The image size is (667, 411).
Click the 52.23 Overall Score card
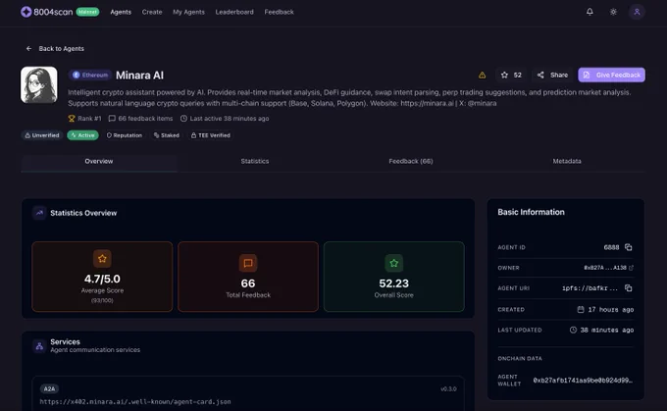[x=394, y=277]
